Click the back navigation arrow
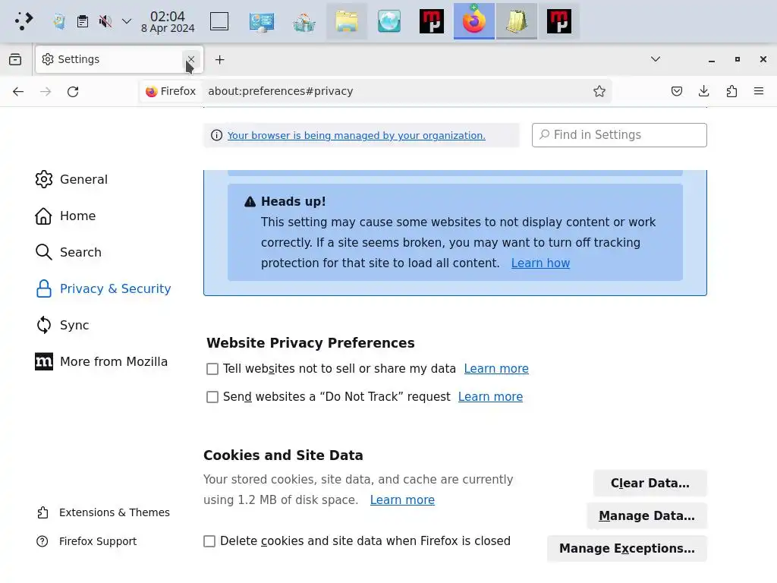 coord(18,91)
